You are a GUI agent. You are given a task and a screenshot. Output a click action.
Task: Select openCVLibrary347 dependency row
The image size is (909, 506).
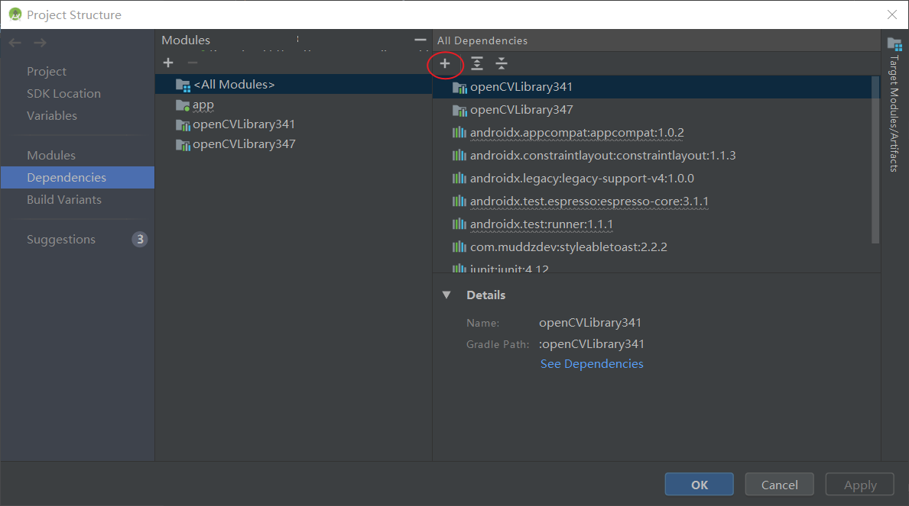pos(652,109)
